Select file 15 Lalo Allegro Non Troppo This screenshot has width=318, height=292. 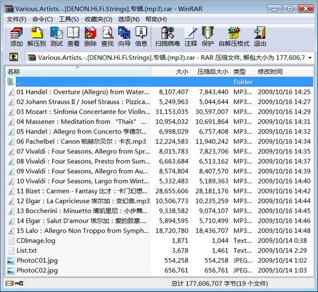point(160,231)
